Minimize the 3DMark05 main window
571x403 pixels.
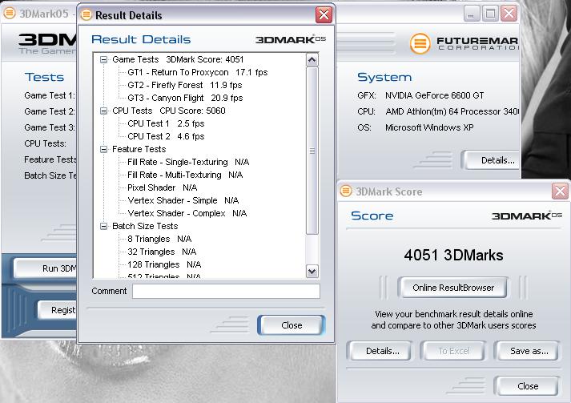[x=471, y=14]
